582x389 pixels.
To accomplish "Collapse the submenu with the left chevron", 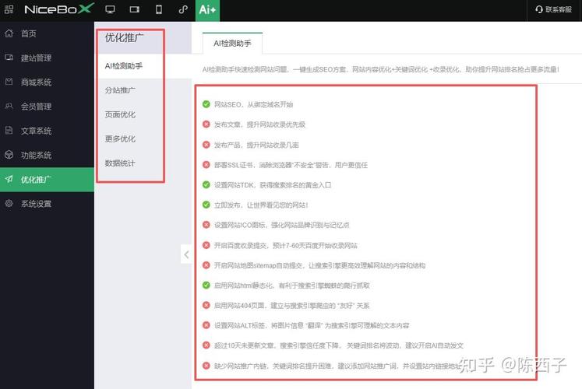I will 186,254.
